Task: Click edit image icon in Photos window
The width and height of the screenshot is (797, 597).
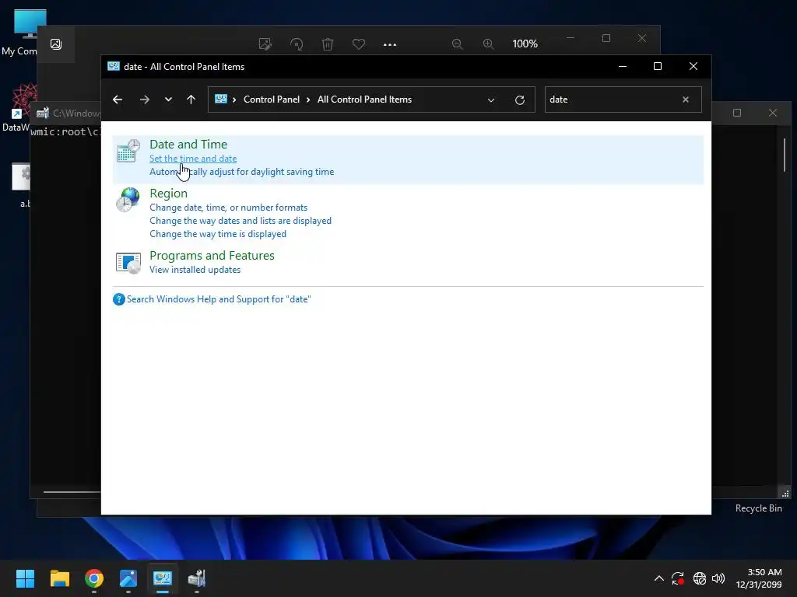Action: [x=265, y=44]
